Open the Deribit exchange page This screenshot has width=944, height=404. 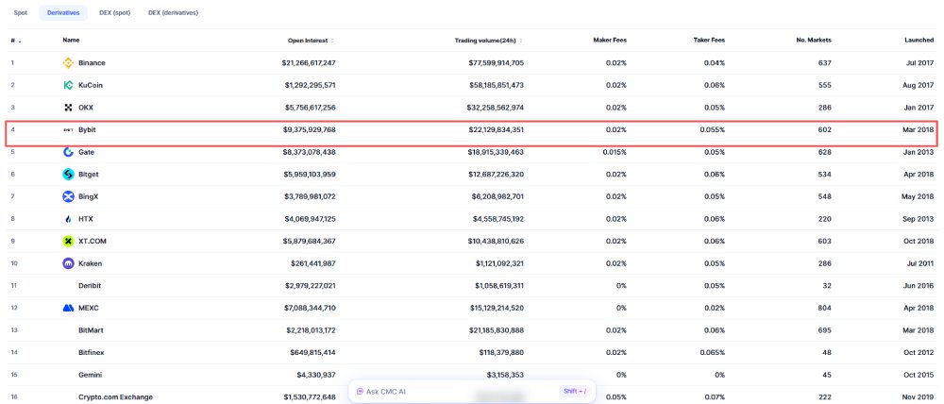[x=91, y=285]
